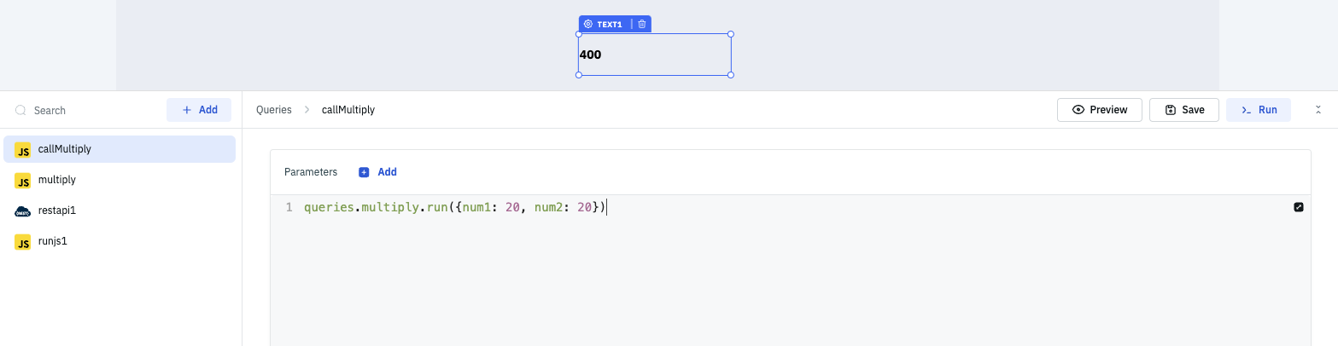Viewport: 1338px width, 346px height.
Task: Delete the TEXT1 widget with trash icon
Action: coord(642,25)
